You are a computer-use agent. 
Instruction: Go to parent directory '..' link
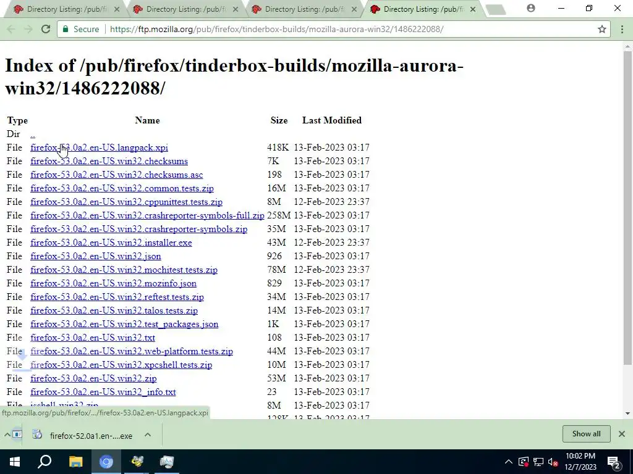point(33,134)
